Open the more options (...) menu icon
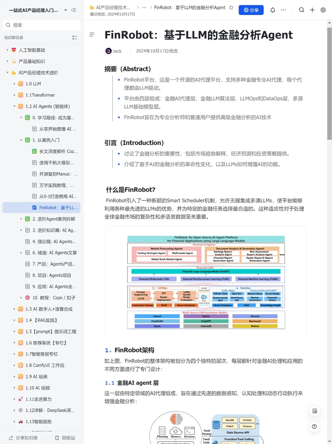 [283, 10]
